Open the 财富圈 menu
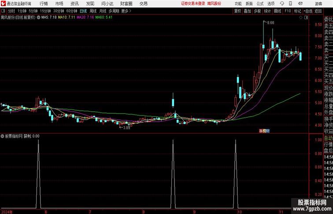This screenshot has width=333, height=214. [x=126, y=4]
